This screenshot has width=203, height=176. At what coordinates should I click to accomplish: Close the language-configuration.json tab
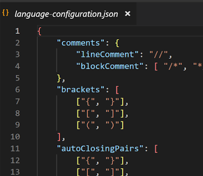(x=128, y=14)
